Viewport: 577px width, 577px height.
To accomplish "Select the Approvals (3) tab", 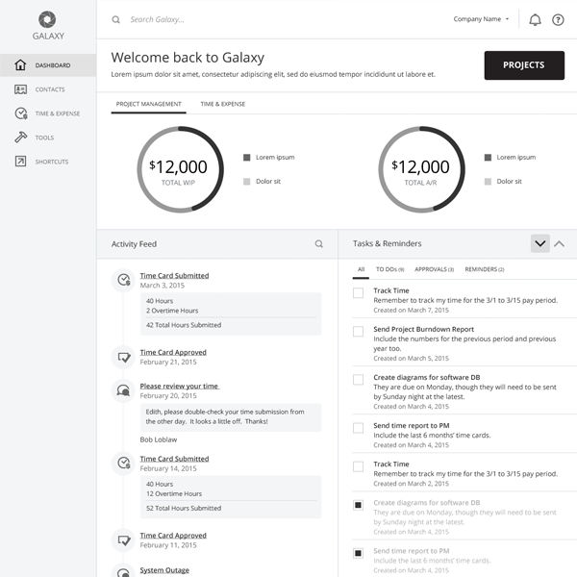I will [434, 269].
